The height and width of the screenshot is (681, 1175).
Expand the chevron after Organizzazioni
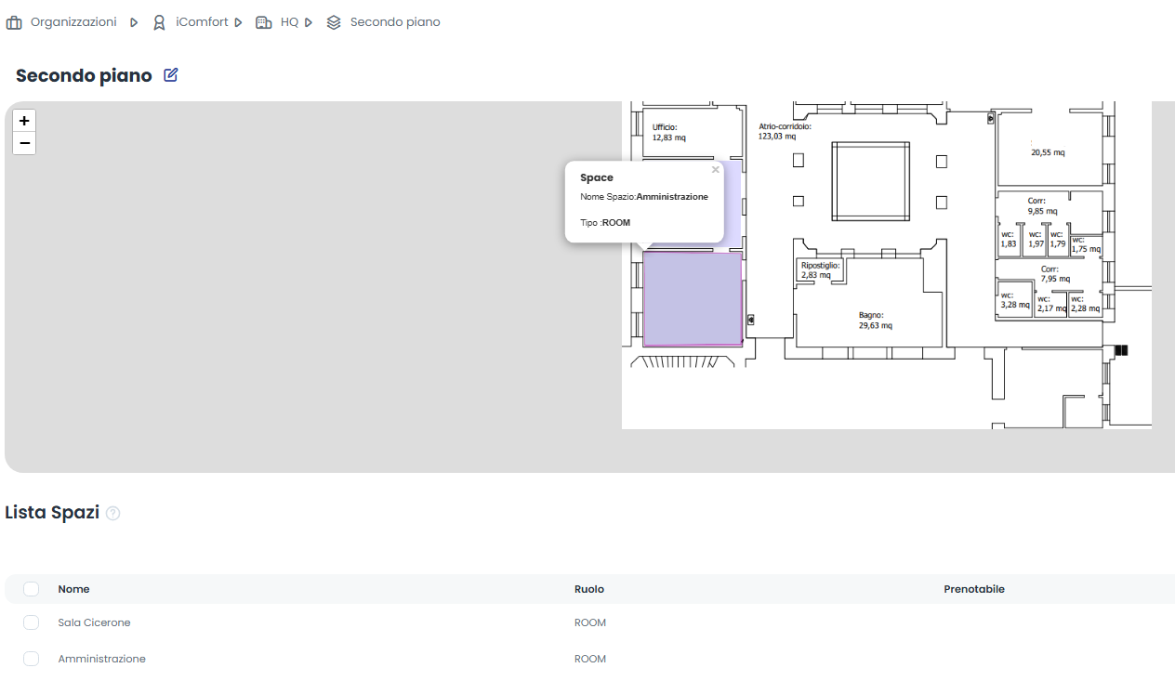[x=134, y=21]
